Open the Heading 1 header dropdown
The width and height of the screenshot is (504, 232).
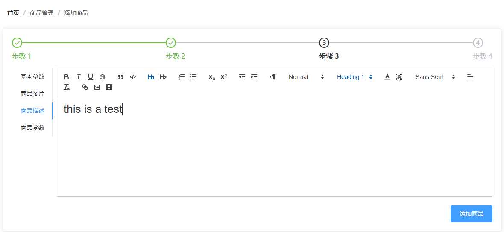coord(355,77)
